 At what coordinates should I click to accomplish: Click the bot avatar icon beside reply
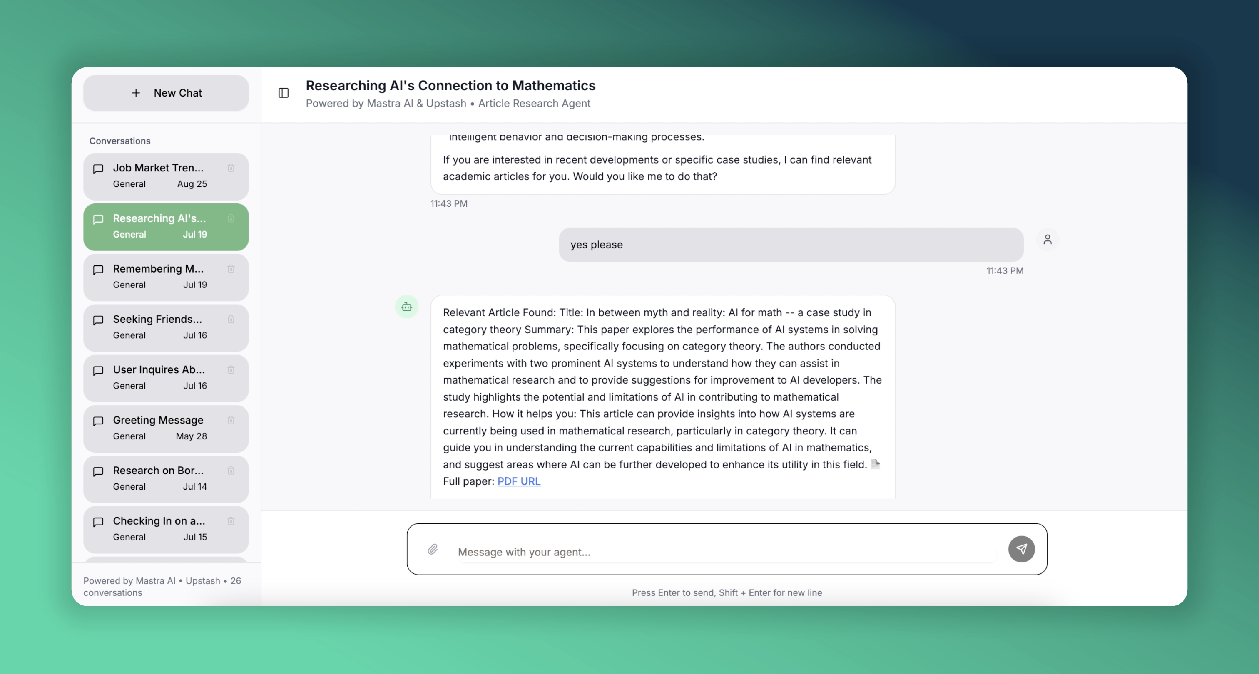pos(407,307)
